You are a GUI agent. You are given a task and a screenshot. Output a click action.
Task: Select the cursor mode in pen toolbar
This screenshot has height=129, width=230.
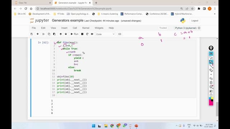point(211,58)
